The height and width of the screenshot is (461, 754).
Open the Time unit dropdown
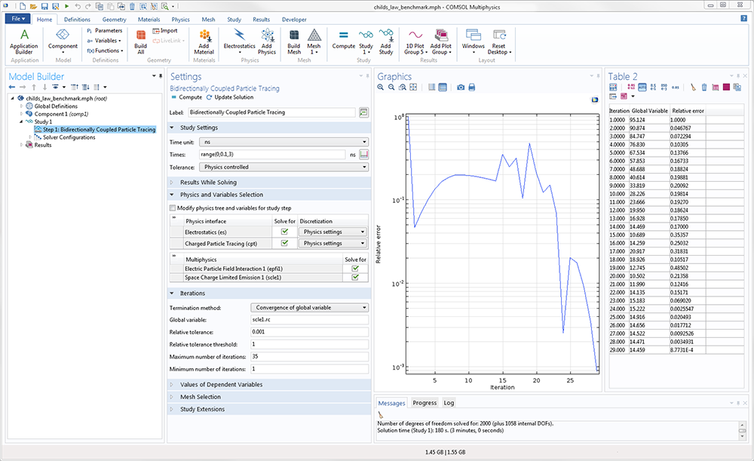pyautogui.click(x=284, y=142)
